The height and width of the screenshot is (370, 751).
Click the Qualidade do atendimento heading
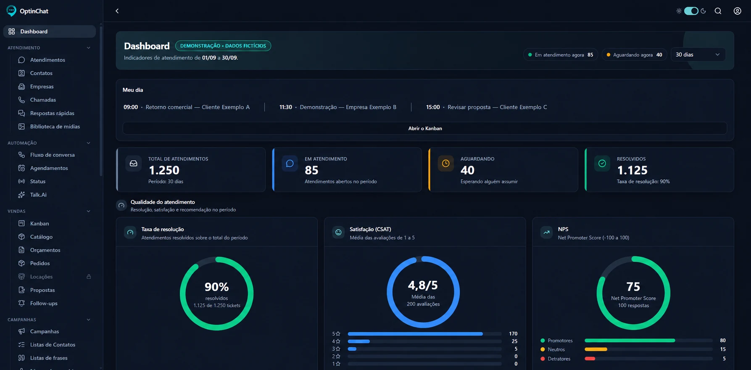163,202
